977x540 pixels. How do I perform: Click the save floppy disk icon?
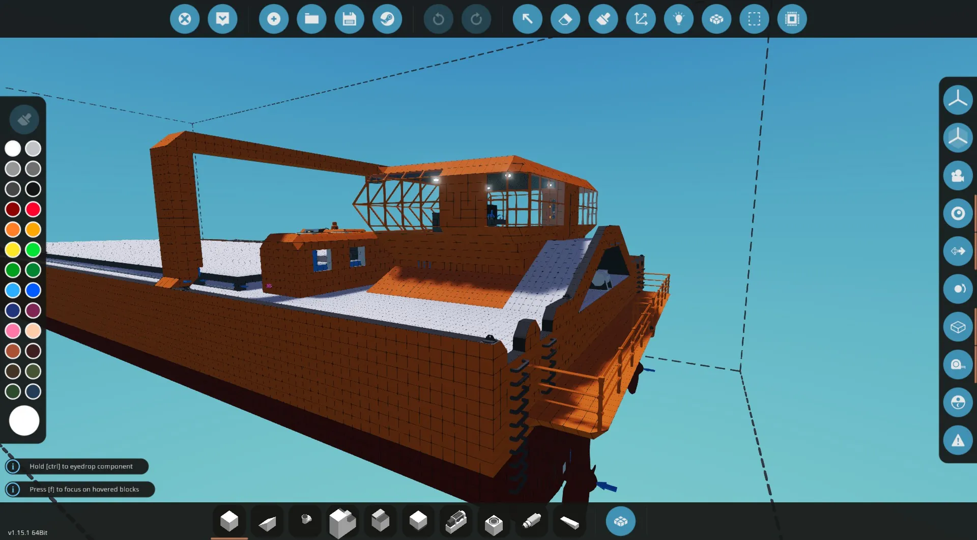(350, 19)
